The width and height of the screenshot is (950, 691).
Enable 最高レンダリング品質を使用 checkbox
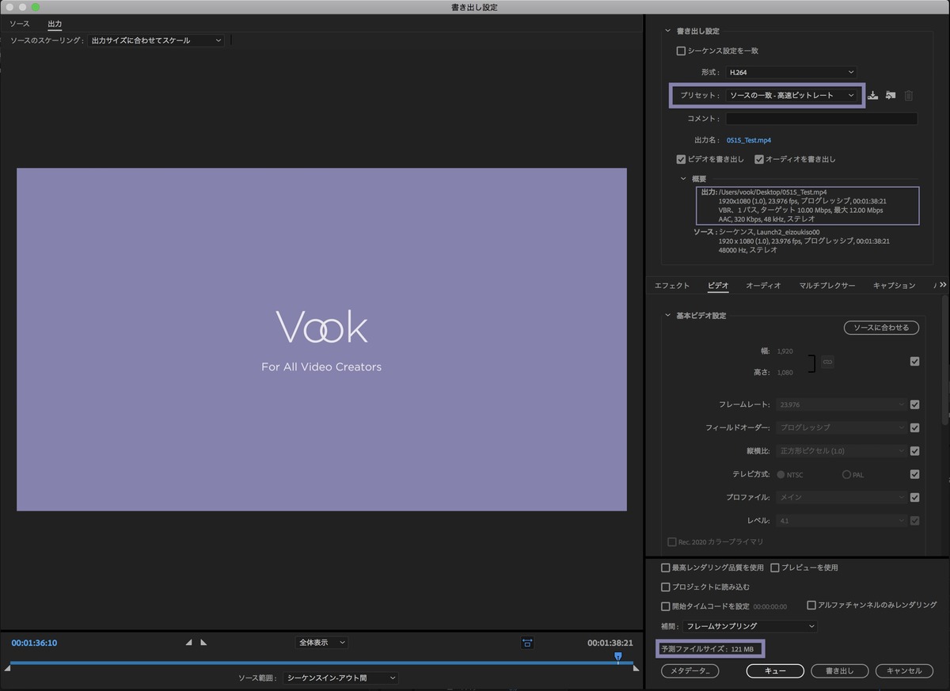pyautogui.click(x=665, y=568)
